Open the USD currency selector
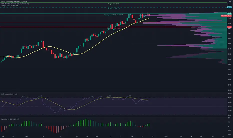 click(x=230, y=2)
